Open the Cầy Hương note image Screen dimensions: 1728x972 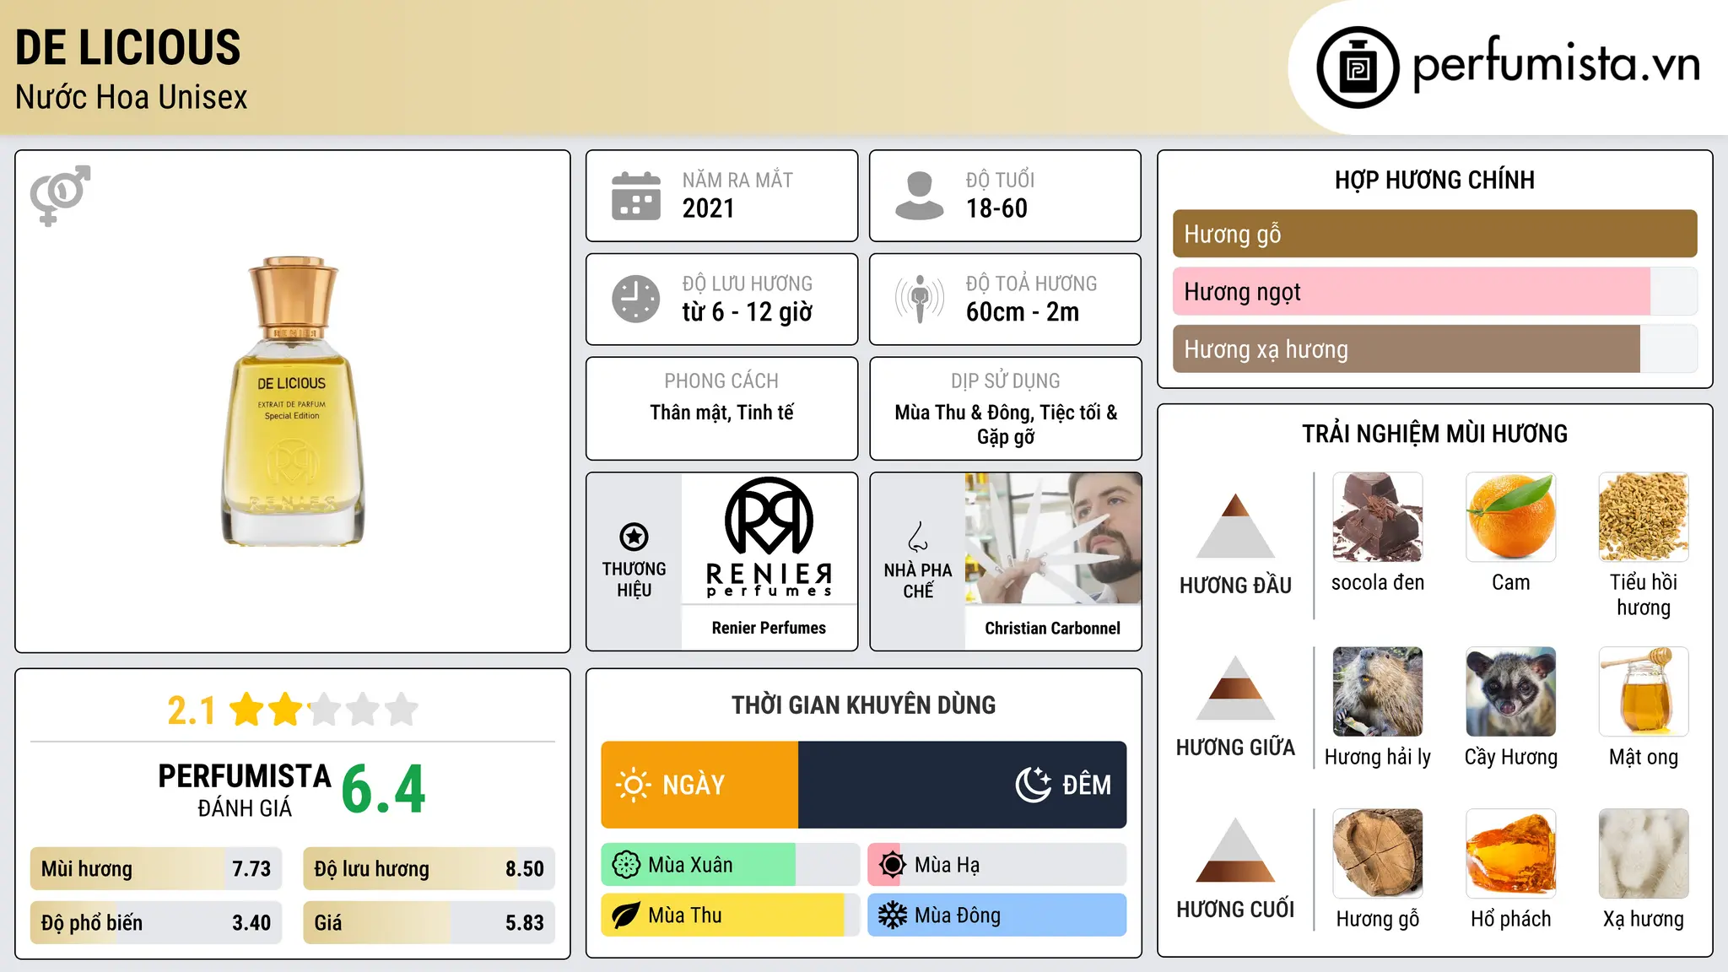coord(1510,692)
